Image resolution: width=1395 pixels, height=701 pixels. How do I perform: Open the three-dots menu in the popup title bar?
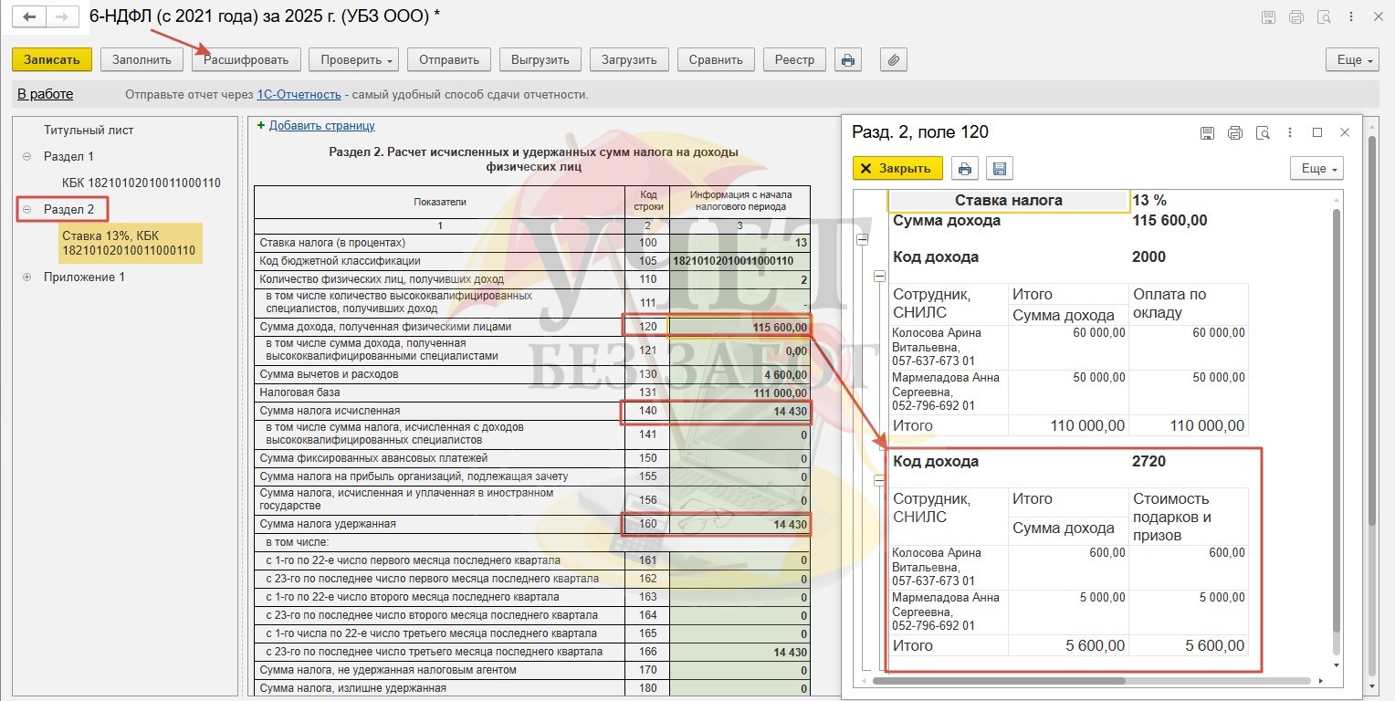click(1290, 133)
